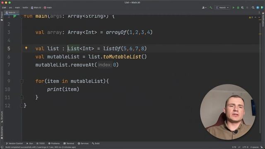This screenshot has height=149, width=265.
Task: Place cursor on arrayOf in line 3
Action: pos(116,32)
